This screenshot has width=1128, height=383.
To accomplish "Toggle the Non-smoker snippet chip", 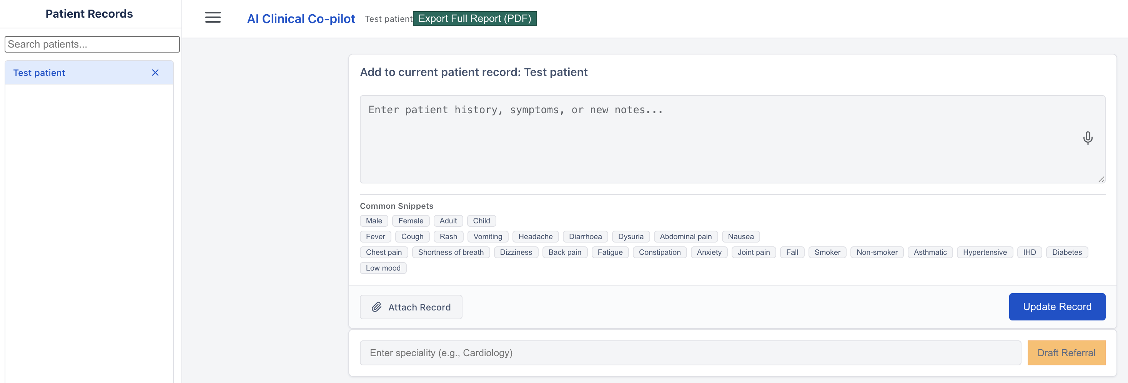I will [877, 252].
